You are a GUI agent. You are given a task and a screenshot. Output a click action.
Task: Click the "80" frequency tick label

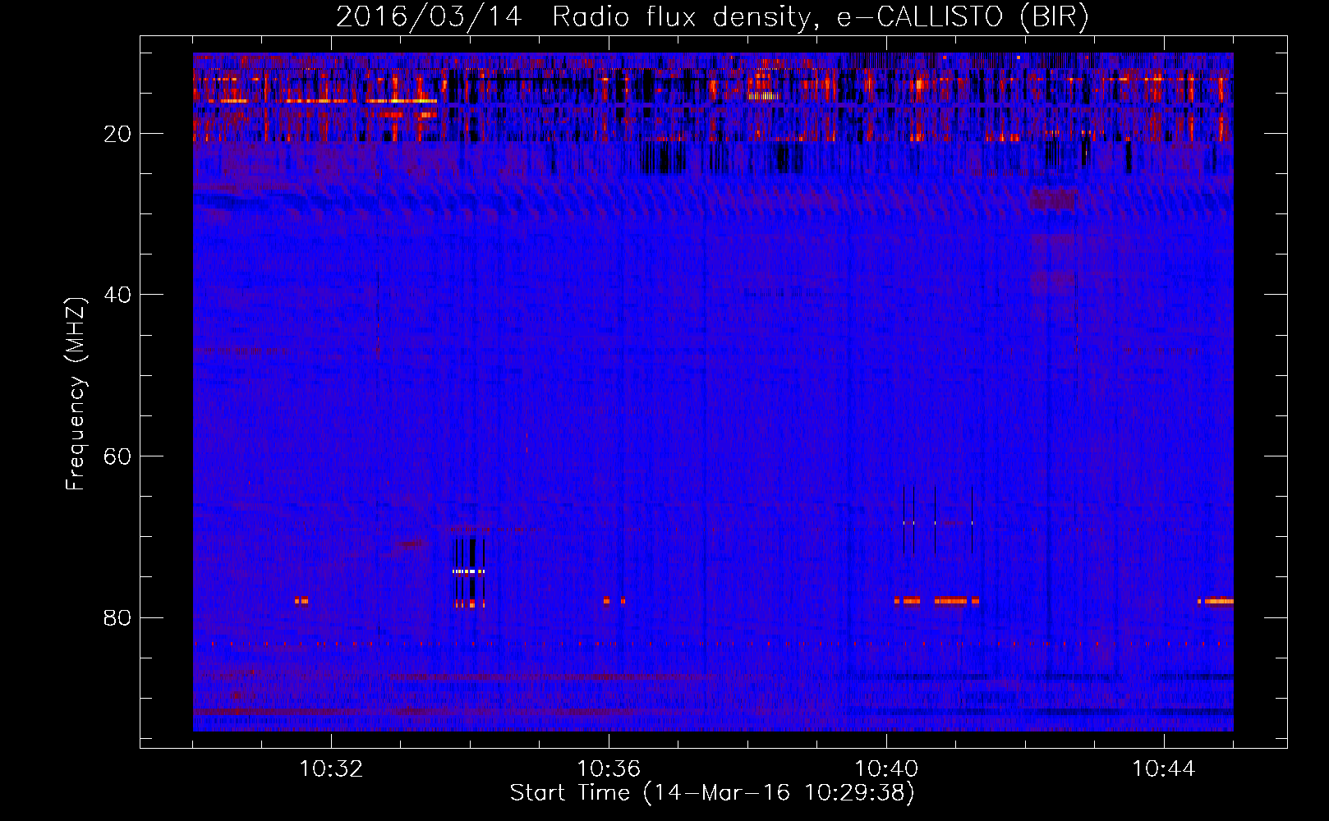(118, 617)
